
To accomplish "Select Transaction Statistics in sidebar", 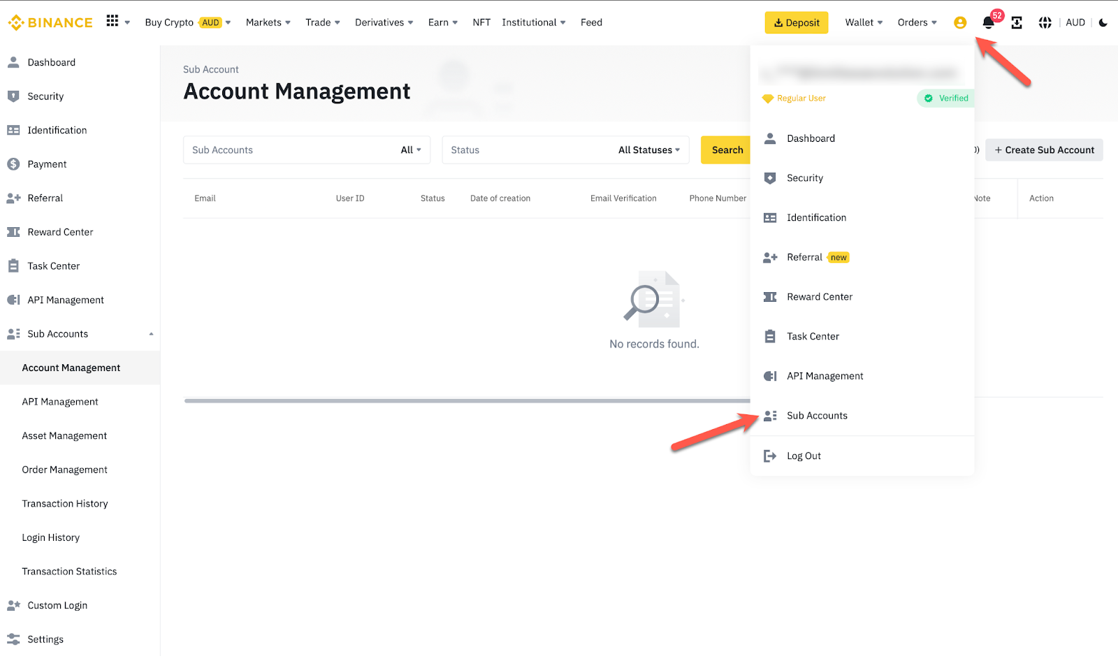I will (80, 572).
